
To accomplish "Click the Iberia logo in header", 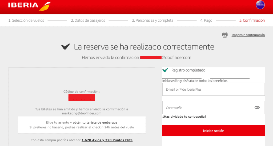I will [29, 6].
